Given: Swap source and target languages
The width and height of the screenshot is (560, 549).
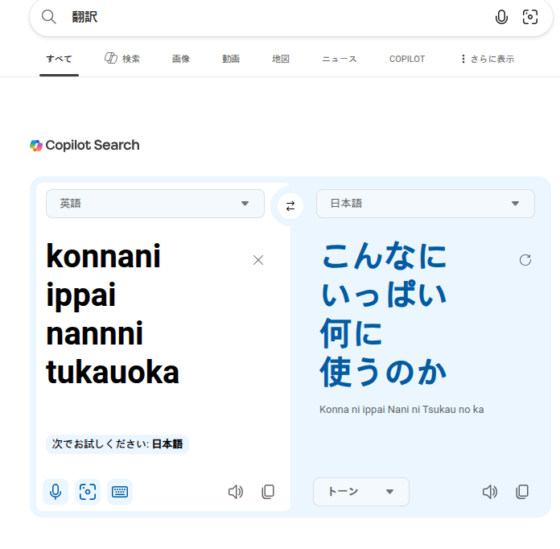Looking at the screenshot, I should (x=290, y=205).
